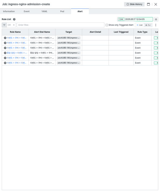The height and width of the screenshot is (193, 160).
Task: Open the first rule name link
Action: click(16, 38)
